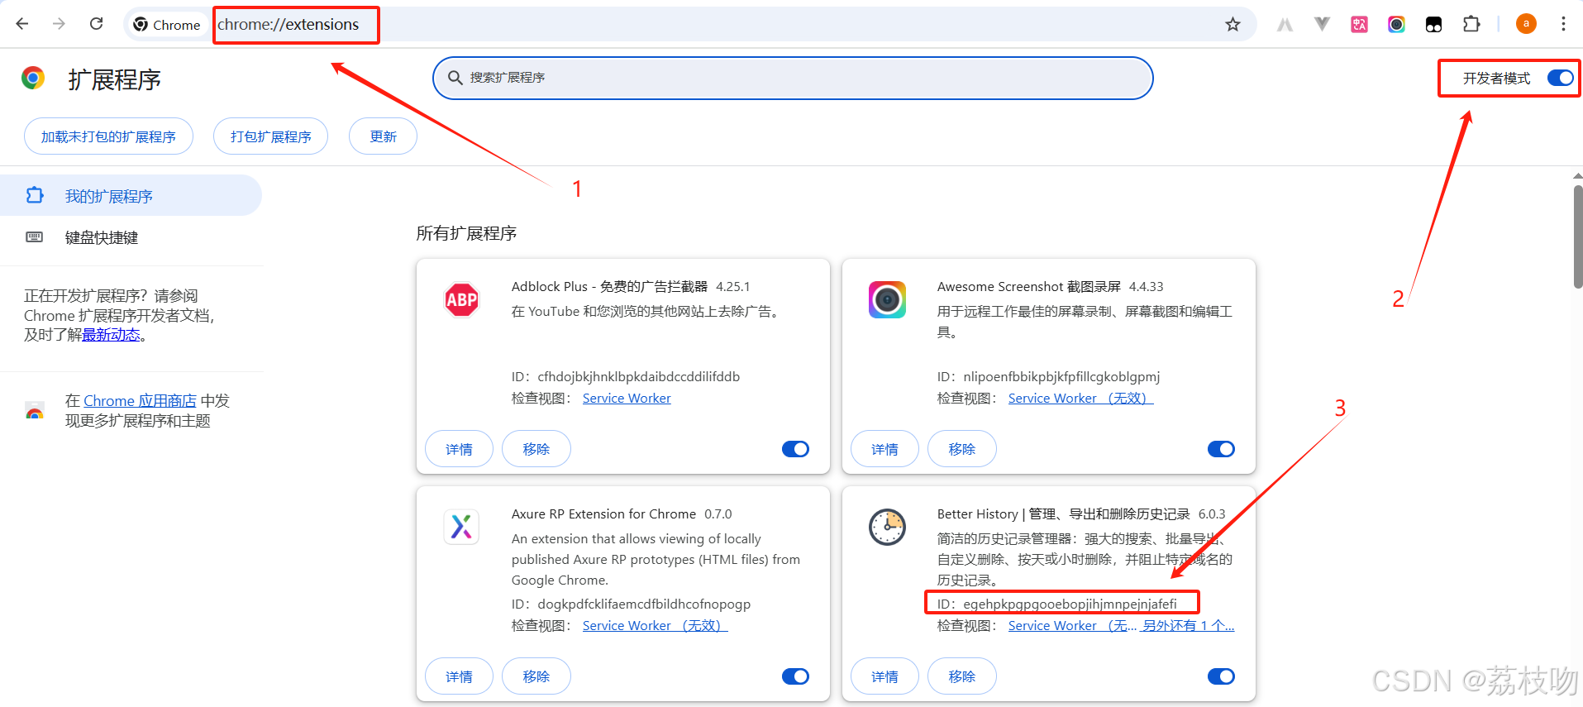Click the 所有扩展程序 heading
The image size is (1583, 707).
click(x=466, y=234)
